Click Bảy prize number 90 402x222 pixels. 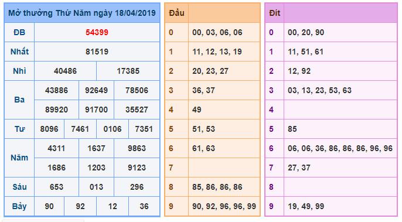[49, 206]
